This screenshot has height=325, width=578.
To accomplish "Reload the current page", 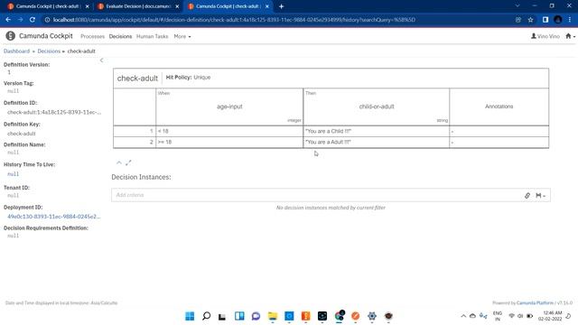I will 33,20.
